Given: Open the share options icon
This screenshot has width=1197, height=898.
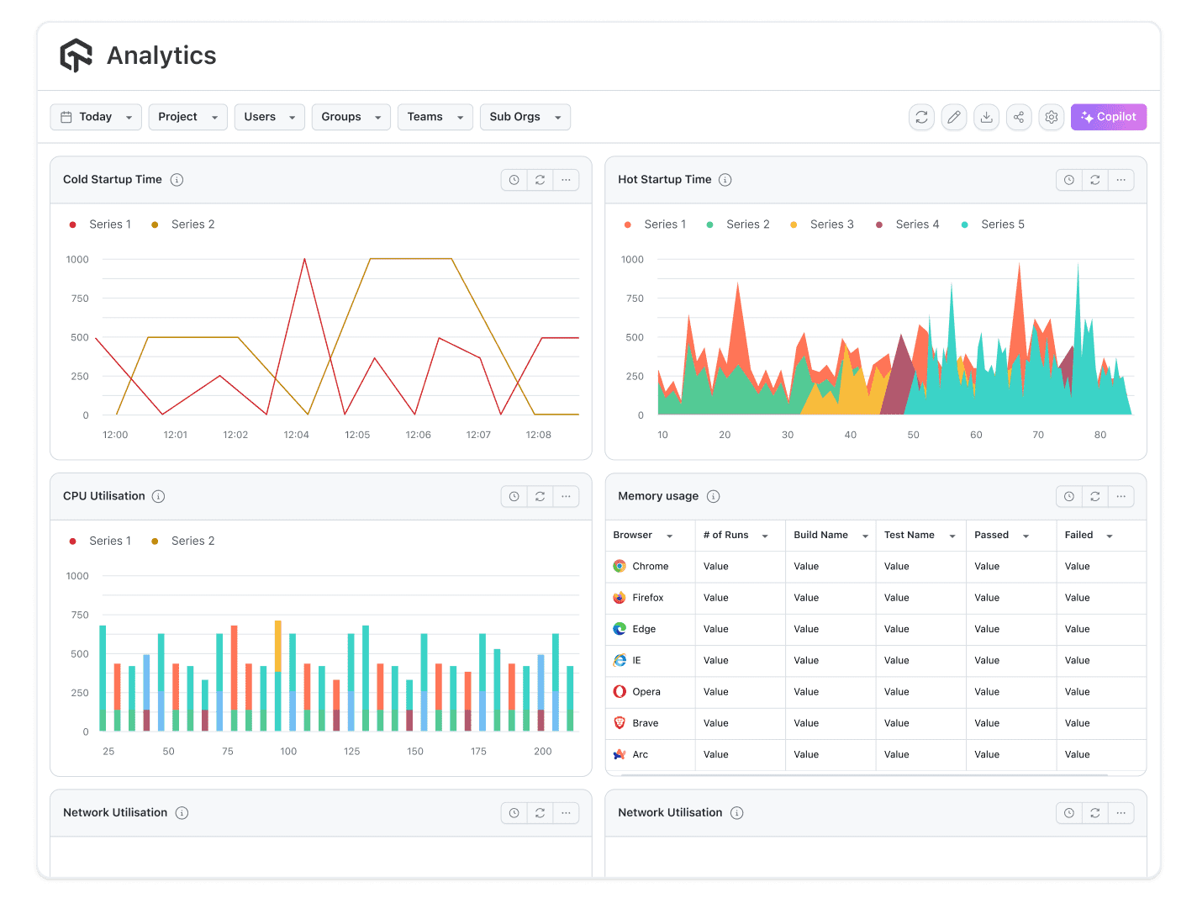Looking at the screenshot, I should click(1019, 117).
